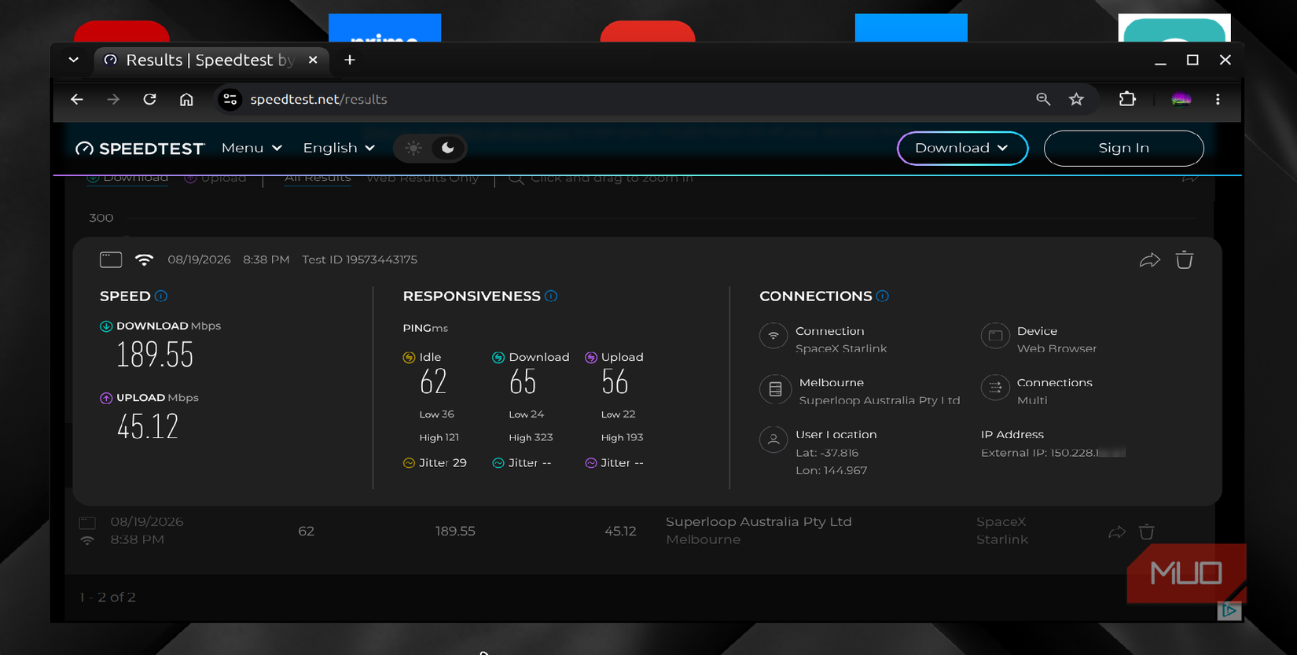Bookmark this page with the star icon
The image size is (1297, 655).
click(1076, 99)
